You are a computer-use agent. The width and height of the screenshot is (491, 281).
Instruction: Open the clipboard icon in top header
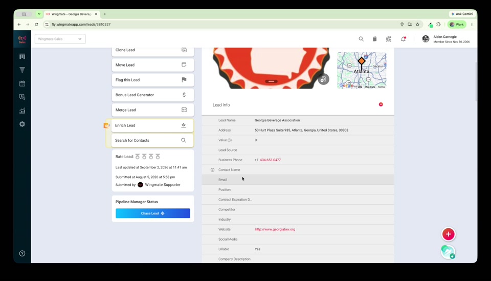click(374, 39)
